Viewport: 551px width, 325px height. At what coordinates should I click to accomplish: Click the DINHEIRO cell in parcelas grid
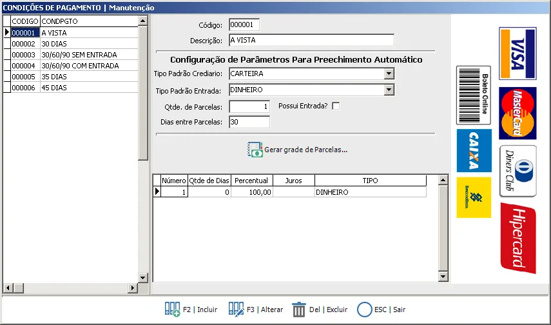[371, 192]
